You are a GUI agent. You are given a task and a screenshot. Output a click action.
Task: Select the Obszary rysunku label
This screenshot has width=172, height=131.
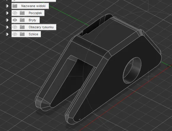(41, 27)
